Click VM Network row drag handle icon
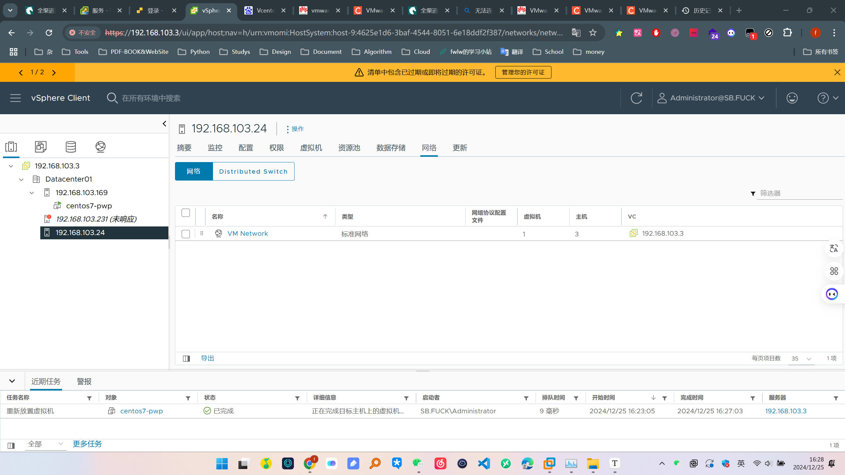This screenshot has width=845, height=475. point(202,233)
